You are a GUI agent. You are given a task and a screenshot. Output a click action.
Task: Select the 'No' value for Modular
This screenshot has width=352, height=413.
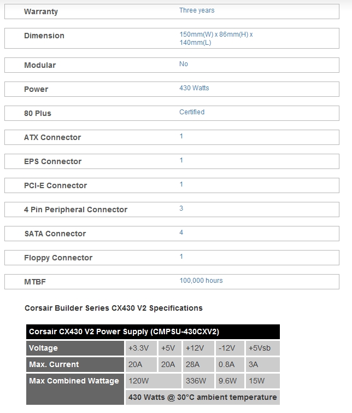[184, 64]
